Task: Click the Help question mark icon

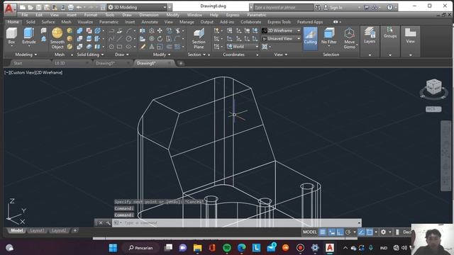Action: point(390,8)
